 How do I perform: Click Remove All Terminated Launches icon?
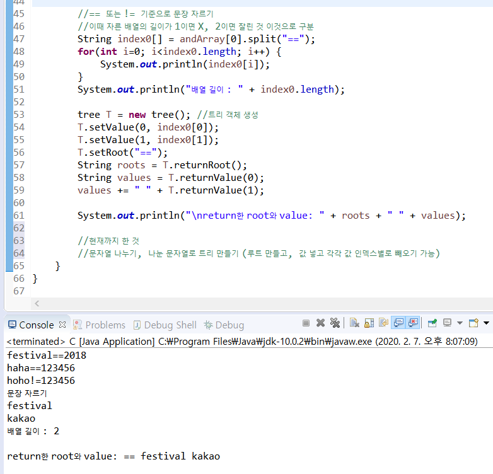(x=335, y=323)
